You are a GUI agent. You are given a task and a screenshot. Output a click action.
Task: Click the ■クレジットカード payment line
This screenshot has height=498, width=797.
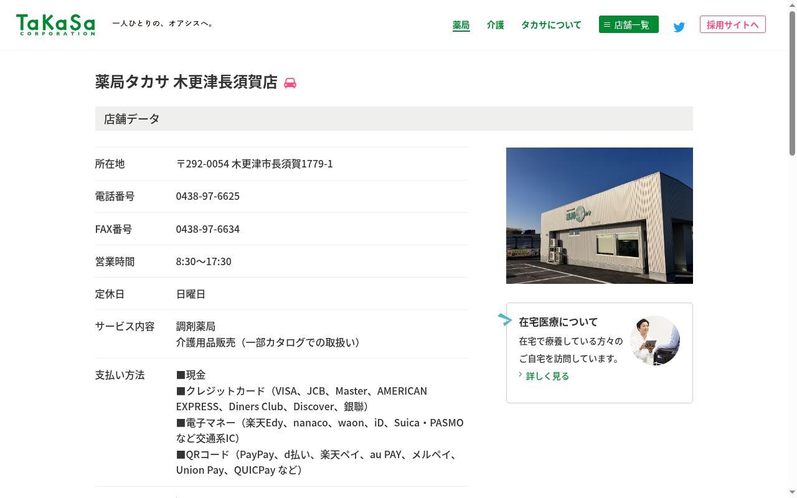point(302,399)
